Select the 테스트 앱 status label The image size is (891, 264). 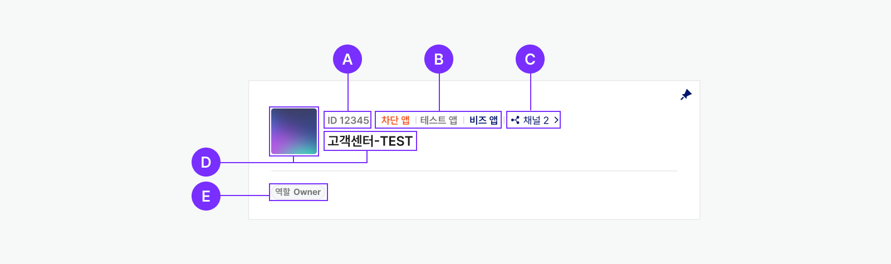438,120
